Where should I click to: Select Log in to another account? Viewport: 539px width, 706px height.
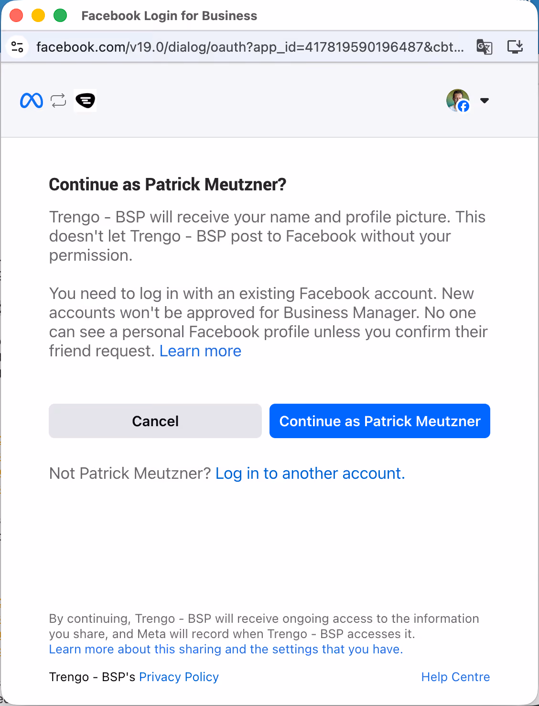tap(310, 474)
